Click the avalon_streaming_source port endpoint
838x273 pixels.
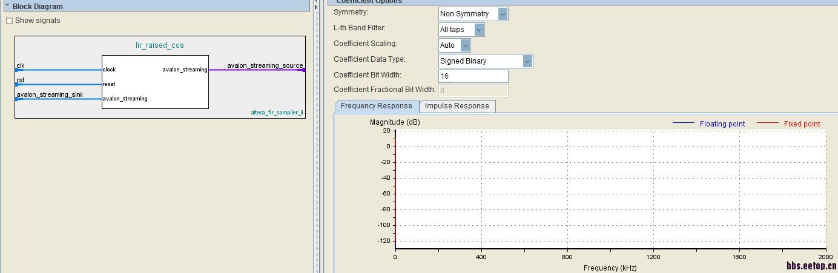tap(303, 70)
